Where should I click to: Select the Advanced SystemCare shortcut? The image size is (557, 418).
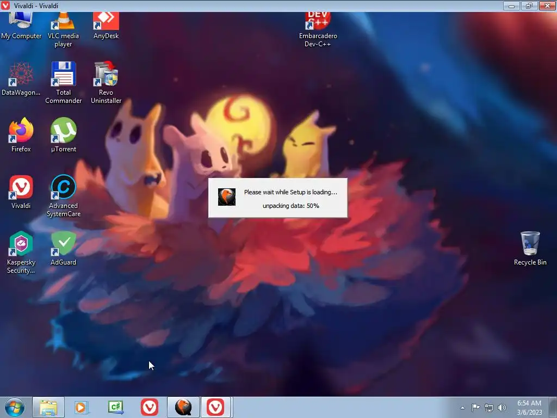(x=63, y=196)
